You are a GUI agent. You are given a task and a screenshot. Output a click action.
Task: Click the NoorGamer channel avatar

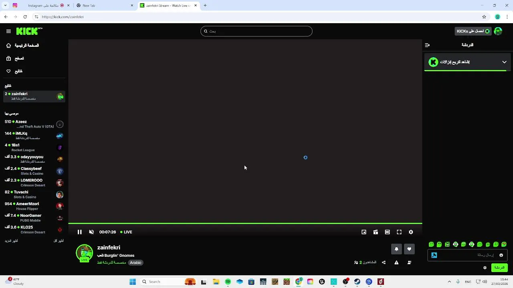tap(60, 218)
